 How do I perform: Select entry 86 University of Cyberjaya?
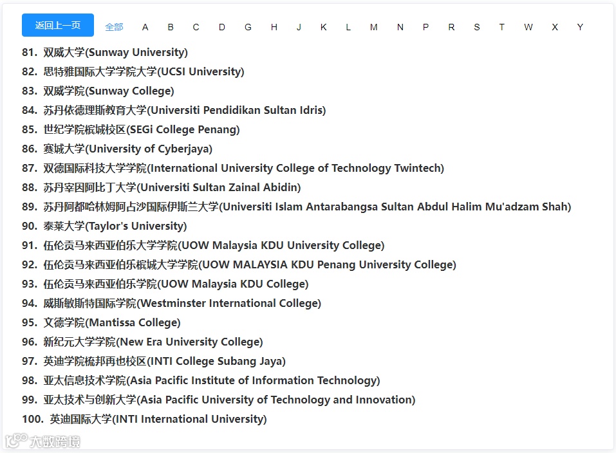click(x=117, y=149)
